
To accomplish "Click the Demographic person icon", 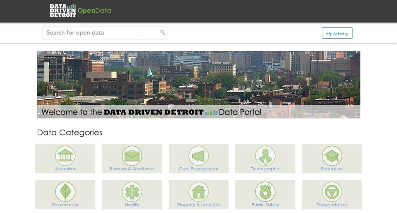I will [265, 156].
